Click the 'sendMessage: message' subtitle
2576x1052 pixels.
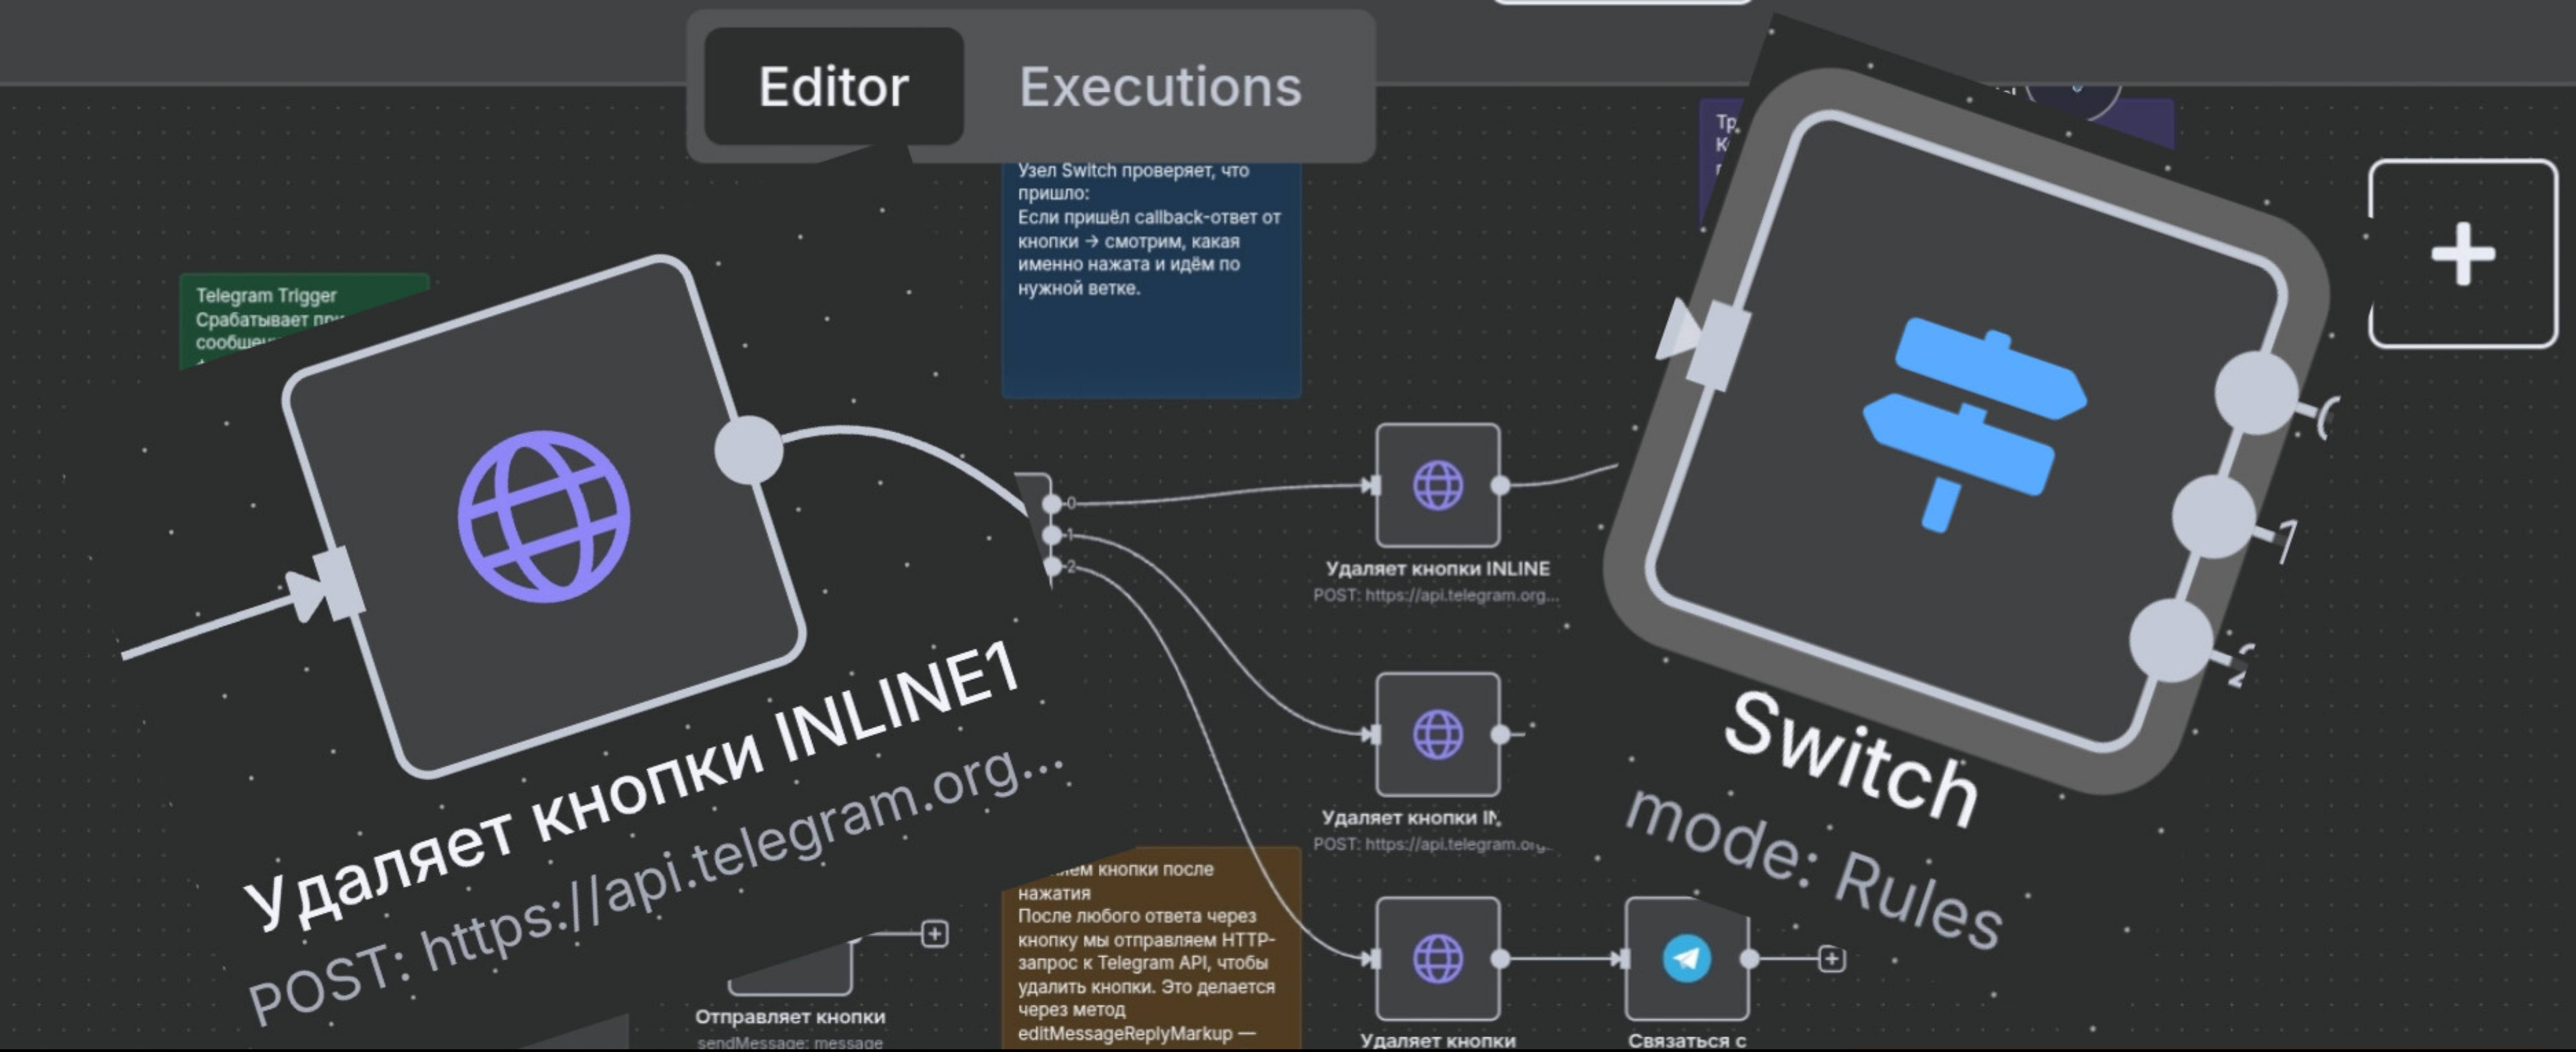click(x=790, y=1042)
